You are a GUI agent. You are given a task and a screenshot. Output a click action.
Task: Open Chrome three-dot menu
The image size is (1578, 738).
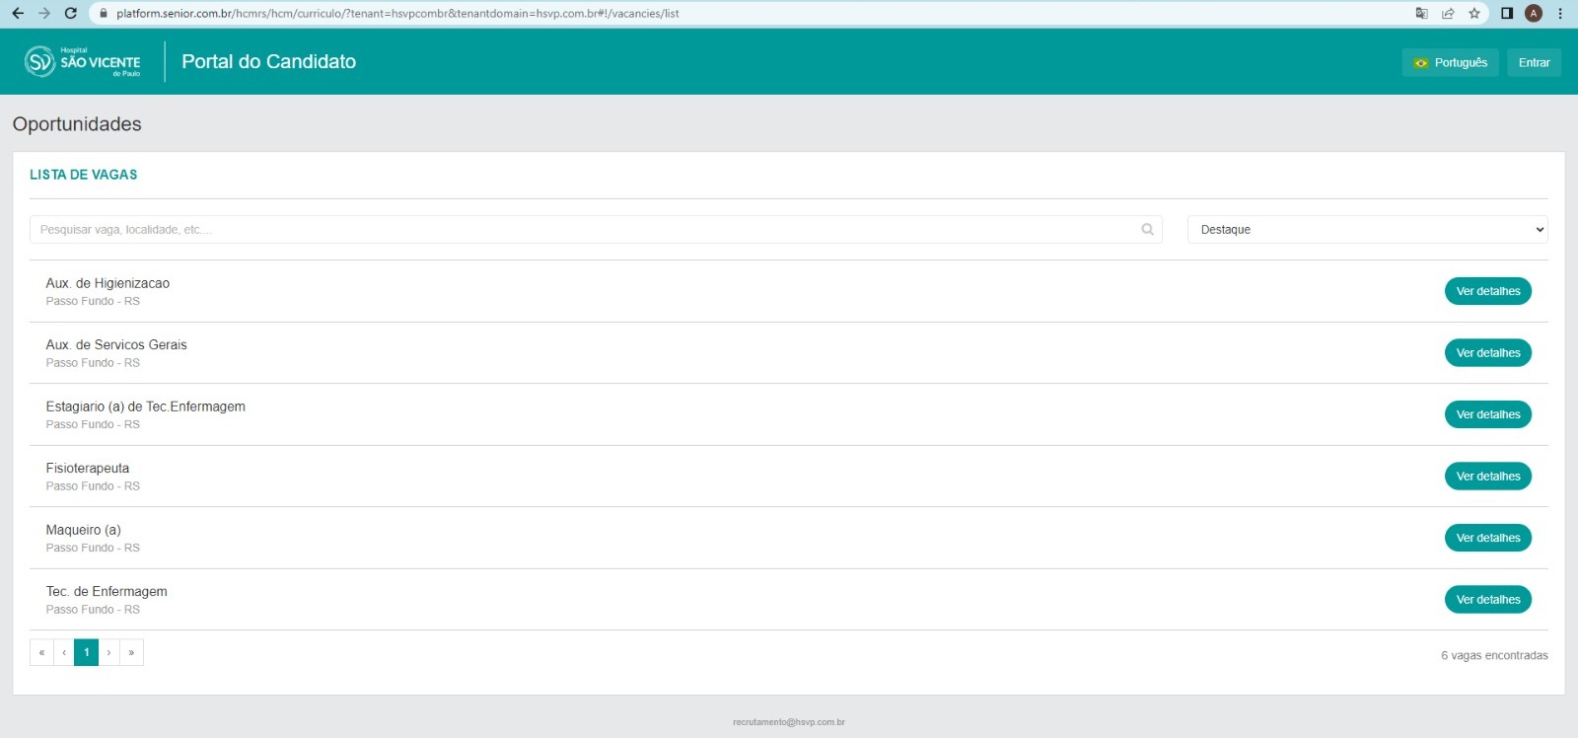click(1560, 13)
